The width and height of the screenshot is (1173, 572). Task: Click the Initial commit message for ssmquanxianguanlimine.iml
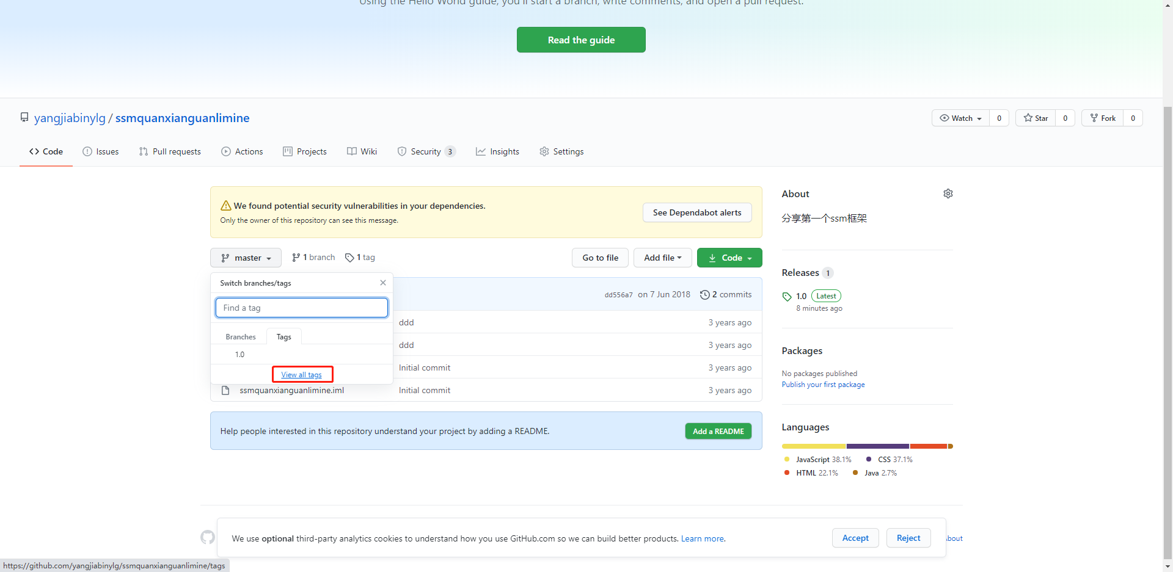click(x=425, y=390)
